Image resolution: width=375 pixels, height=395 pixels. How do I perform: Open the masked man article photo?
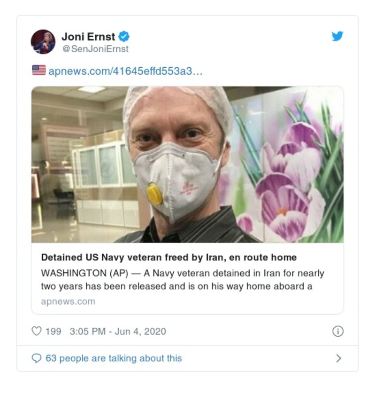pos(187,165)
